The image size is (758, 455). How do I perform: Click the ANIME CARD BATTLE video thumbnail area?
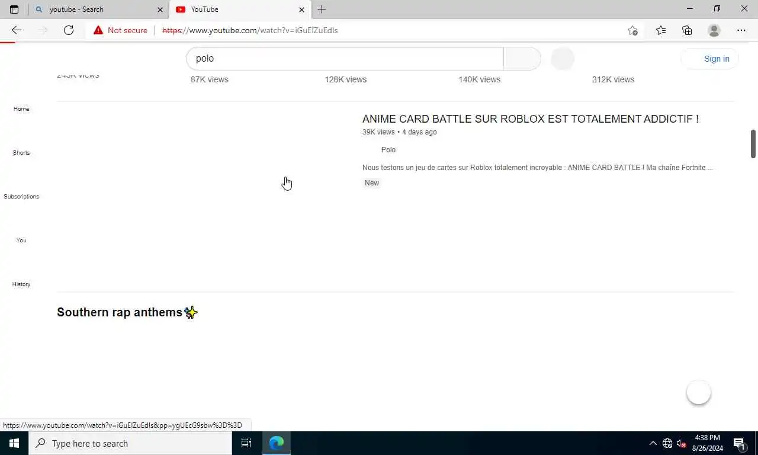tap(204, 197)
